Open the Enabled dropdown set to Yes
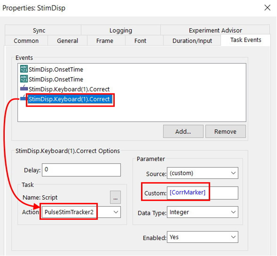This screenshot has width=277, height=256. click(233, 237)
